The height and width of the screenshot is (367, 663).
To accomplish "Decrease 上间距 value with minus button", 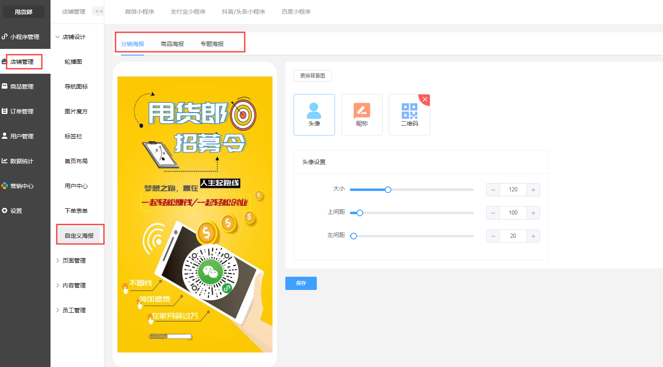I will coord(493,213).
